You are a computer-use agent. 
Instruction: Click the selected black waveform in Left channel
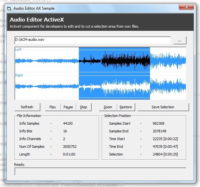click(x=114, y=60)
